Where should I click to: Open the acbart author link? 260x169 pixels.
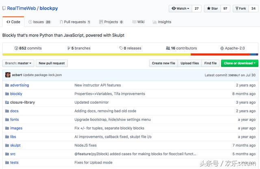pyautogui.click(x=17, y=75)
